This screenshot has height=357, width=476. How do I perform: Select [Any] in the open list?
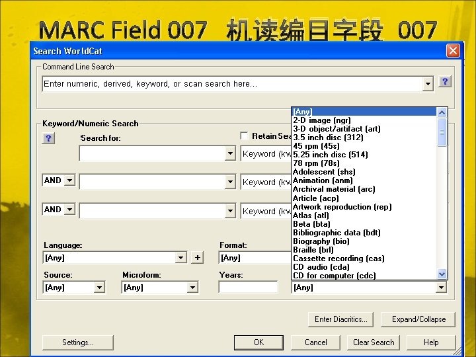click(364, 112)
